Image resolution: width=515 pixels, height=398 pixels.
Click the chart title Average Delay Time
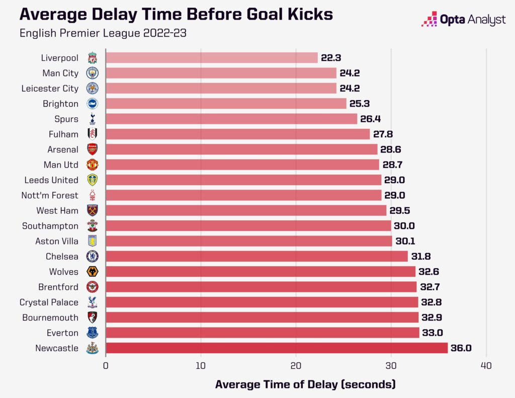[x=176, y=15]
